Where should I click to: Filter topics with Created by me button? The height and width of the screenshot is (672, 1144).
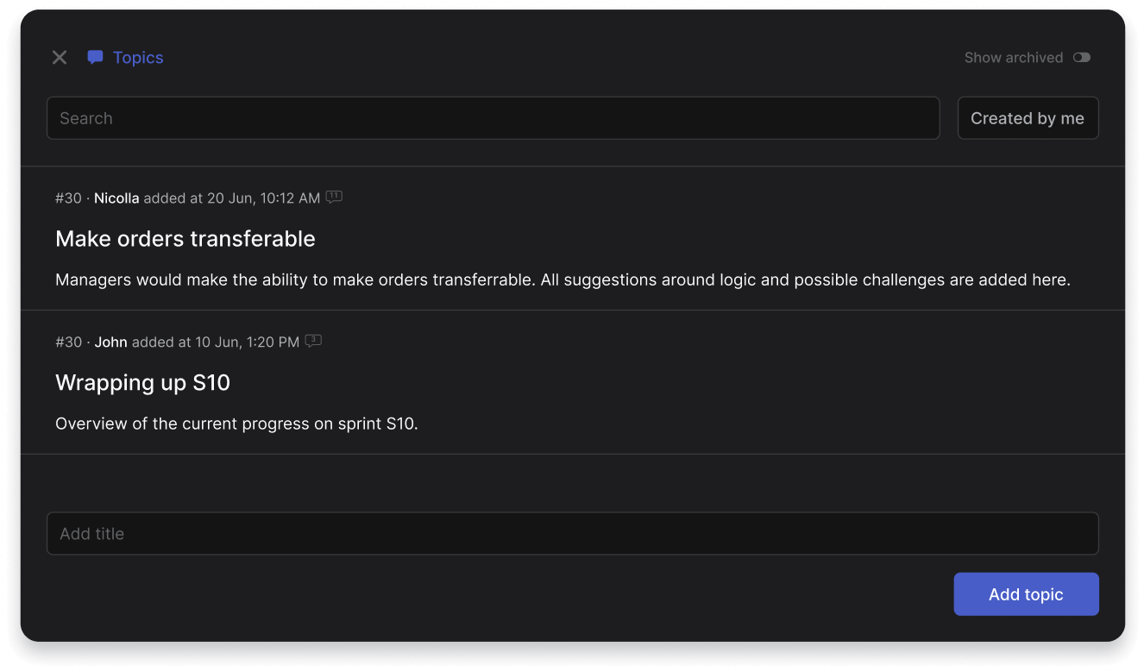click(1027, 118)
